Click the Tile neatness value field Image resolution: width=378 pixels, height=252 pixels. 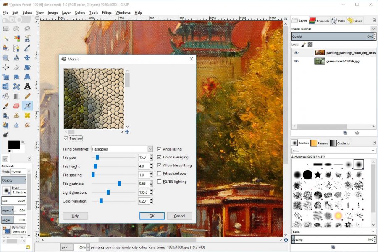[144, 184]
